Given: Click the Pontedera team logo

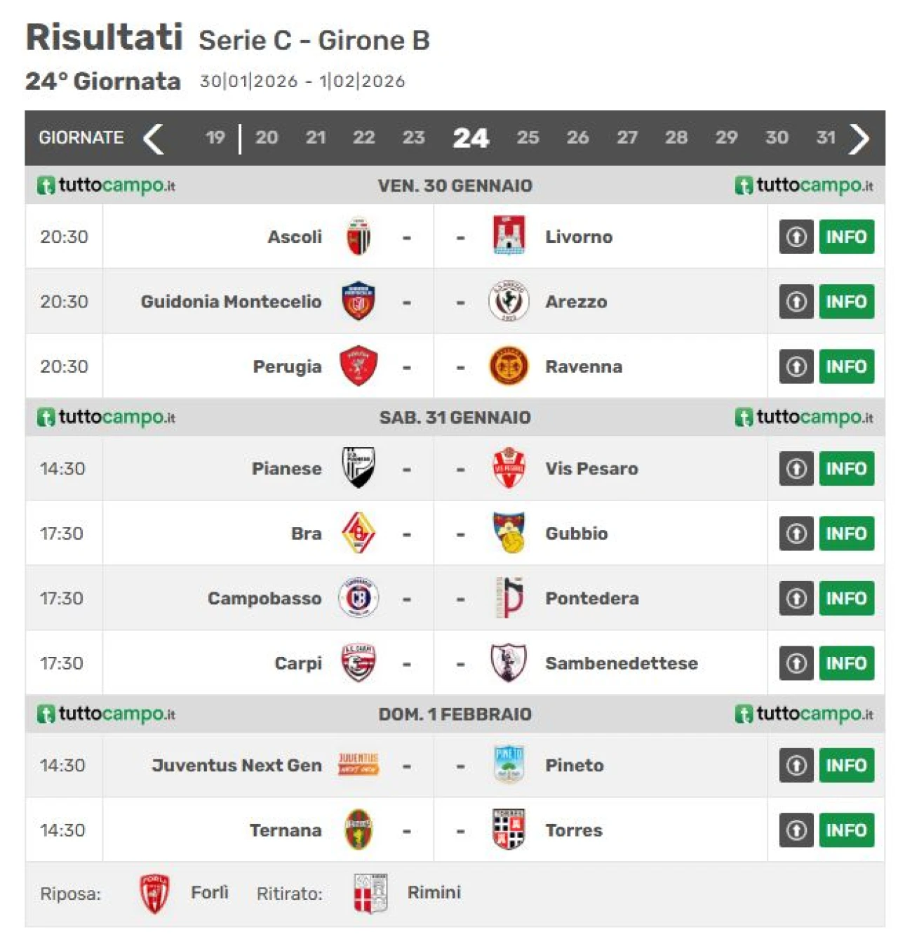Looking at the screenshot, I should (510, 598).
